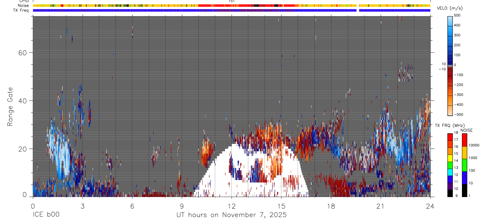The image size is (484, 223).
Task: Click the velocity scale '-500' bottom label
Action: (458, 115)
